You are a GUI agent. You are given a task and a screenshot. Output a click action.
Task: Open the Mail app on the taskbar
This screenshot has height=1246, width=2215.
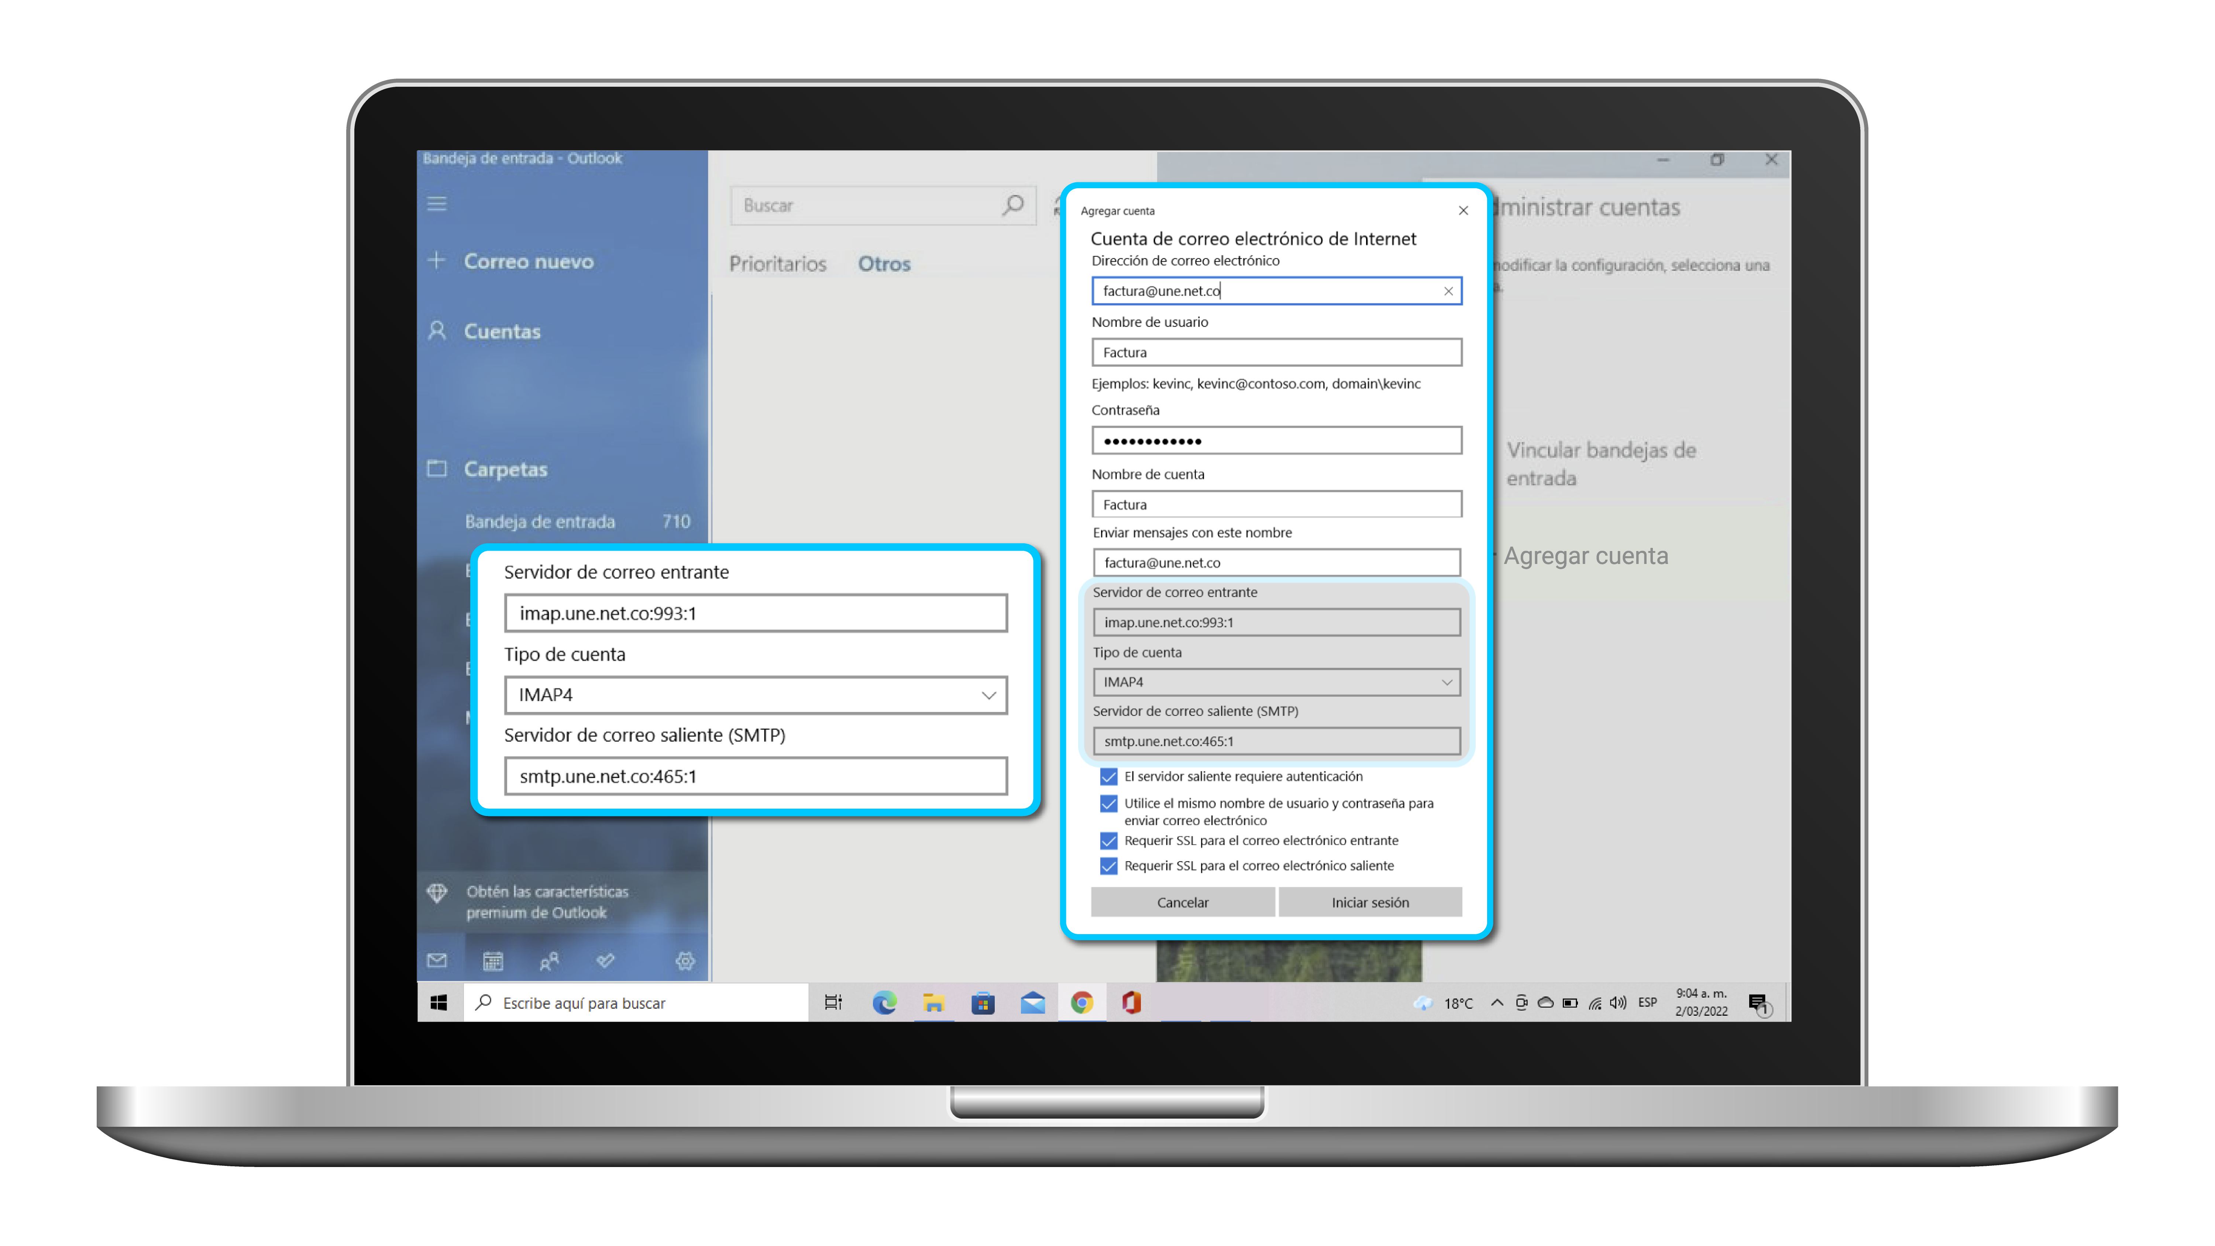coord(1033,1003)
